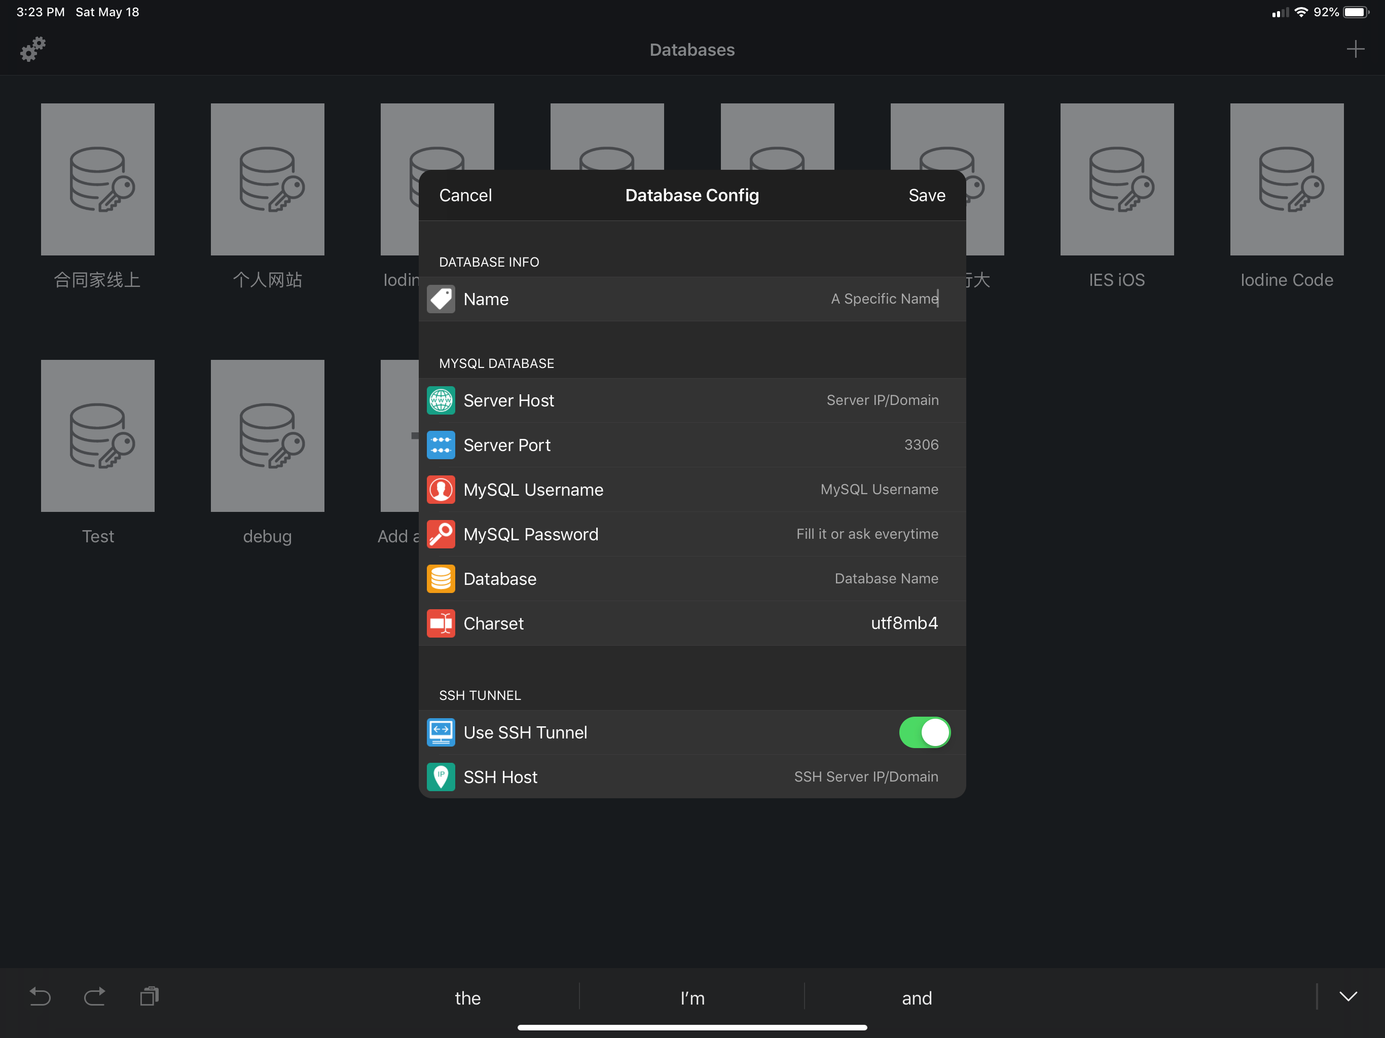1385x1038 pixels.
Task: Click the MySQL Username person icon
Action: (441, 490)
